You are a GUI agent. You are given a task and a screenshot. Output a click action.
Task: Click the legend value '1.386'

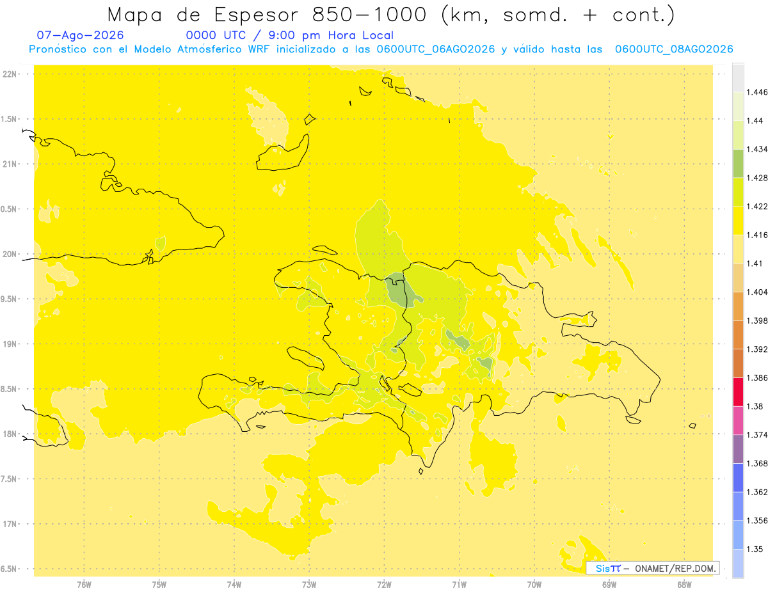pos(757,377)
